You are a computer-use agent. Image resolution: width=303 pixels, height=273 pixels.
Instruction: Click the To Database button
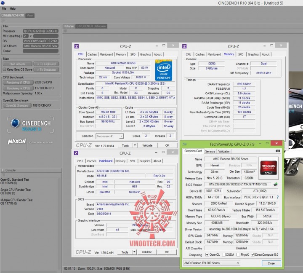click(x=46, y=70)
